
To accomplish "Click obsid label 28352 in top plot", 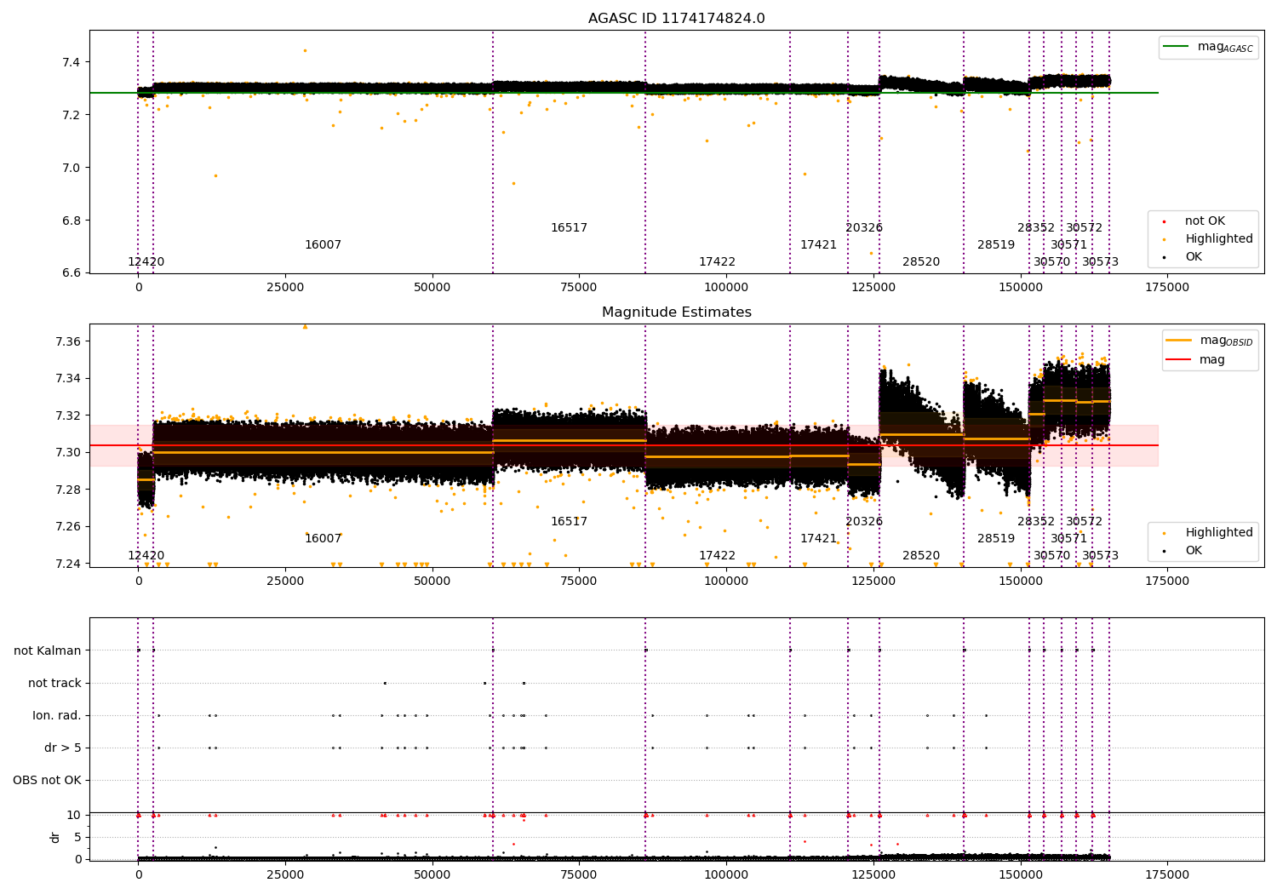I will tap(1036, 228).
